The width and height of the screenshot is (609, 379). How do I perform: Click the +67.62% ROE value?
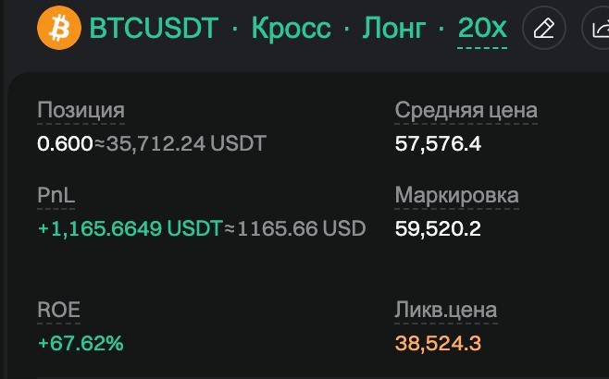[x=80, y=343]
